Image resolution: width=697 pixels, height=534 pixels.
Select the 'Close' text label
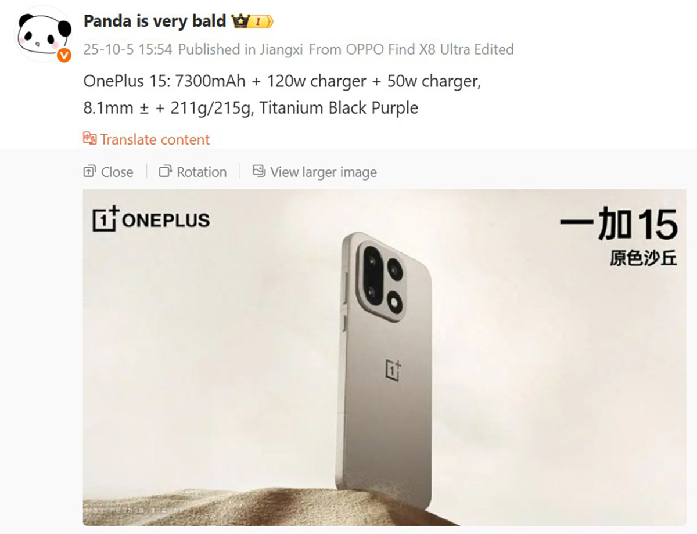click(x=117, y=172)
